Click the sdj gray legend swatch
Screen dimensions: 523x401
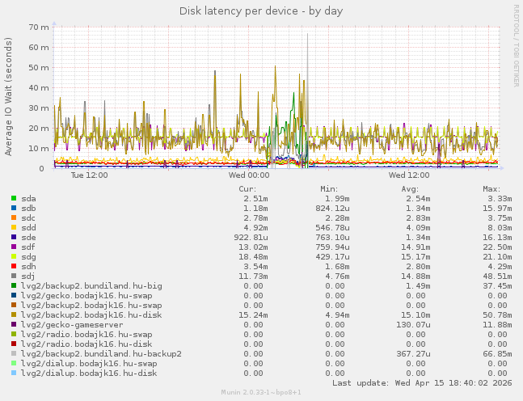14,276
